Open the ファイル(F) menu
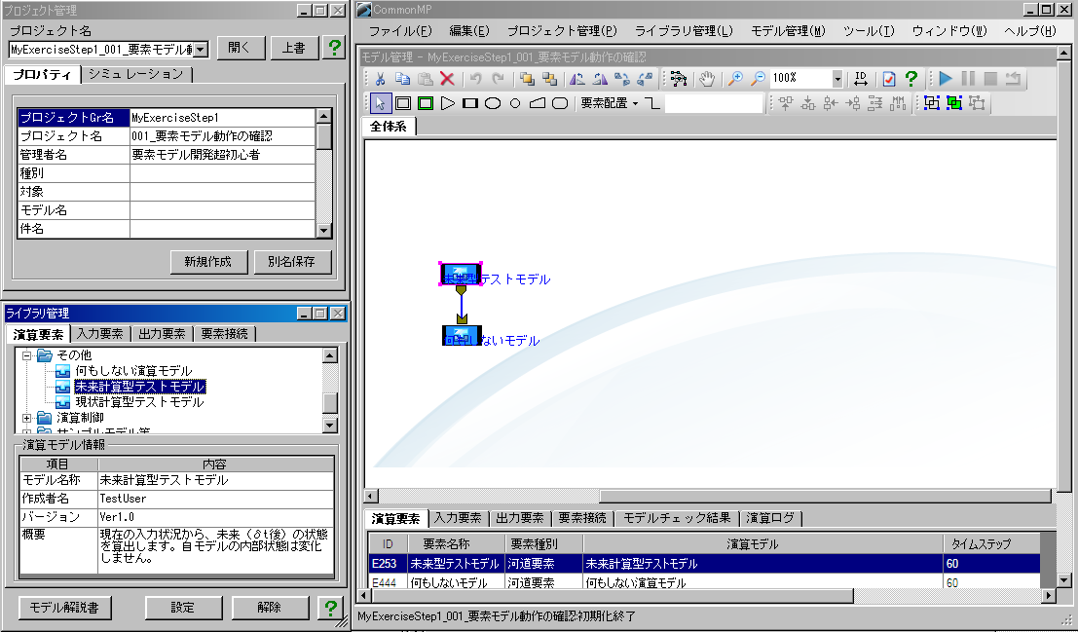 pyautogui.click(x=400, y=31)
